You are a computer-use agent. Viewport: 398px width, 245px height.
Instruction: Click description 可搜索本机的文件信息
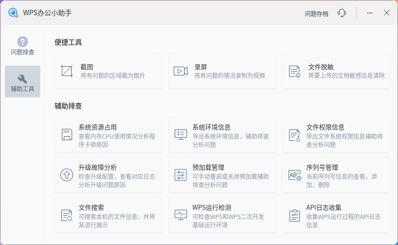(x=108, y=217)
